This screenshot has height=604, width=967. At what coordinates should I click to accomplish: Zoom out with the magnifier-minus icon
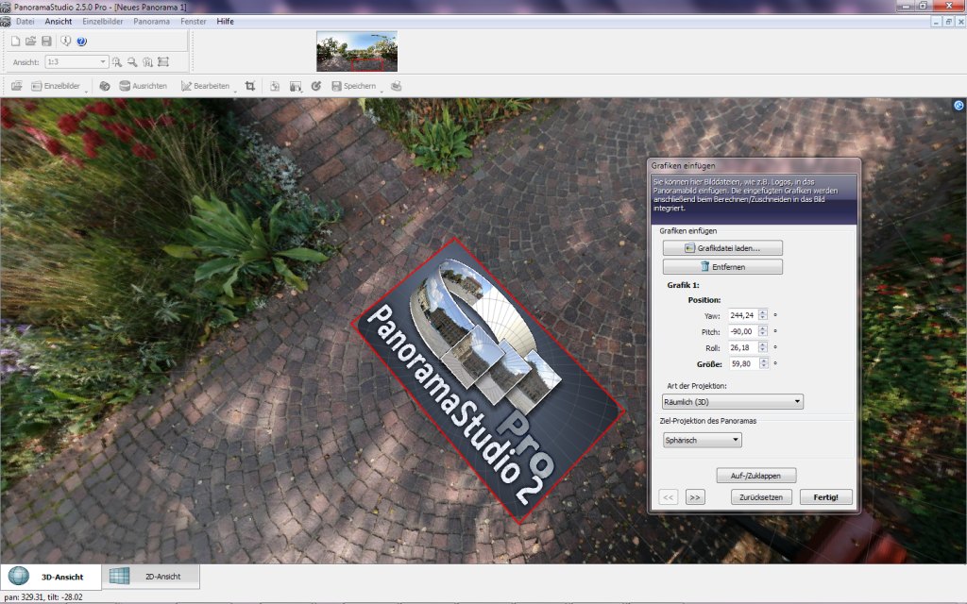tap(132, 62)
